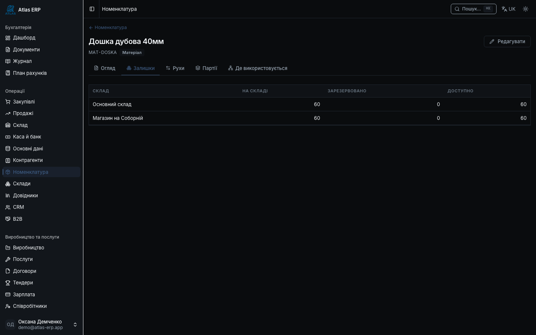This screenshot has width=536, height=335.
Task: Switch to the Огляд tab
Action: click(105, 68)
